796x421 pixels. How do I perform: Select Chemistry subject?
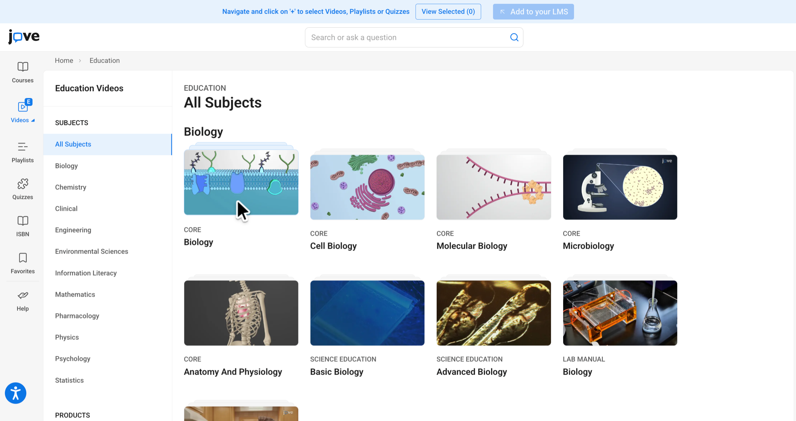pos(70,187)
